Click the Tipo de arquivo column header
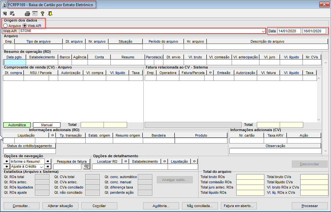This screenshot has width=331, height=212. tap(39, 41)
